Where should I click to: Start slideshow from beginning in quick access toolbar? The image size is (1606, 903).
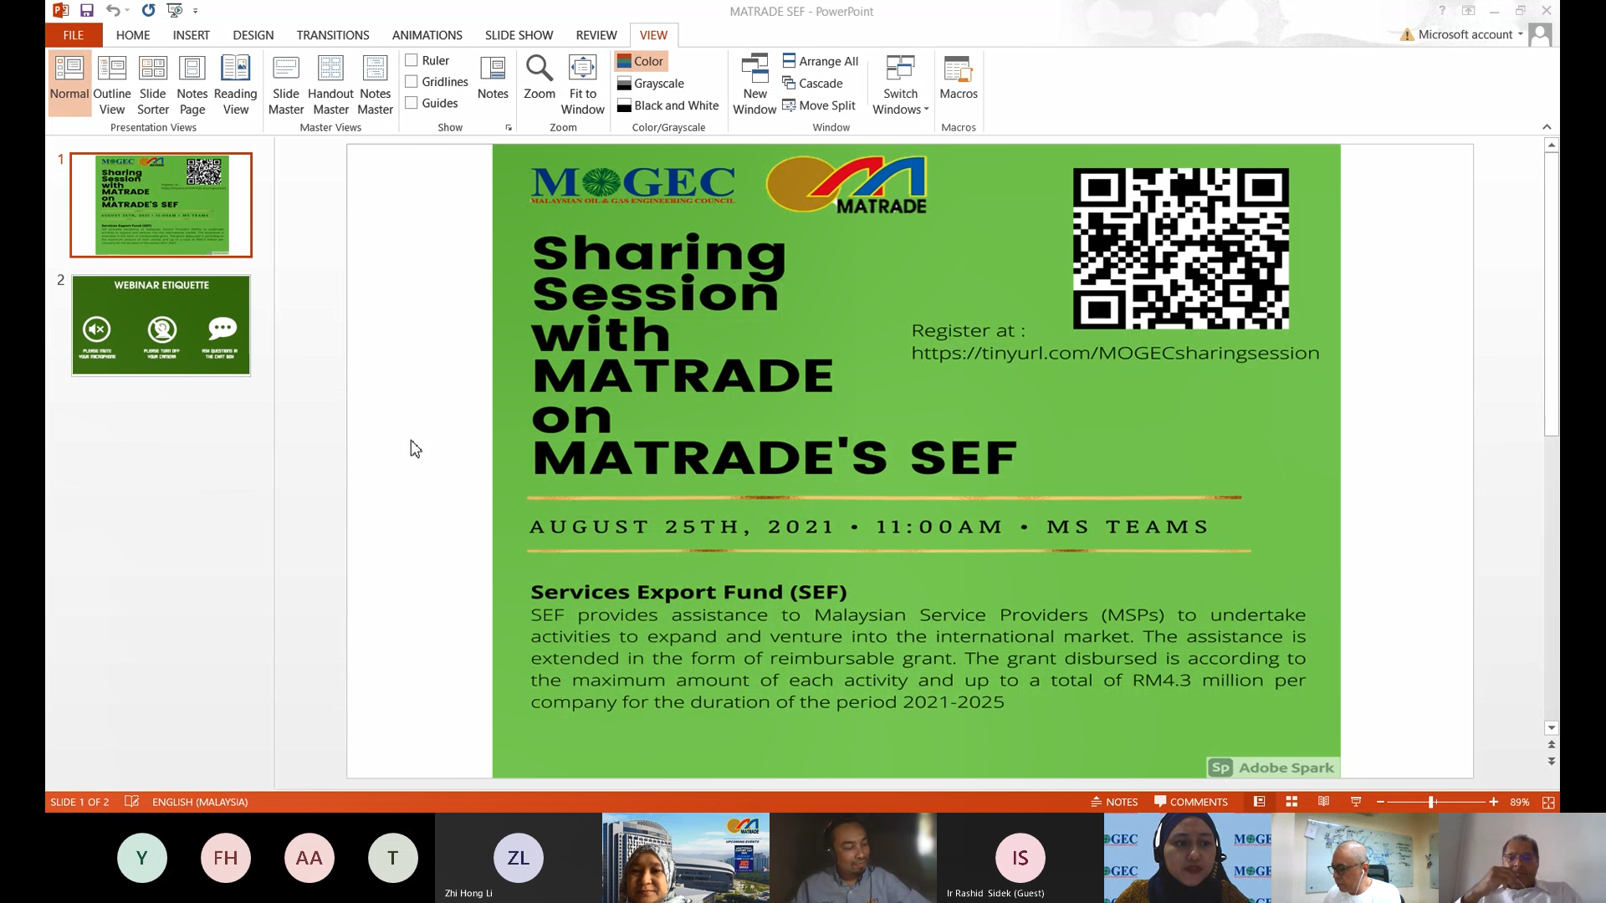[175, 11]
